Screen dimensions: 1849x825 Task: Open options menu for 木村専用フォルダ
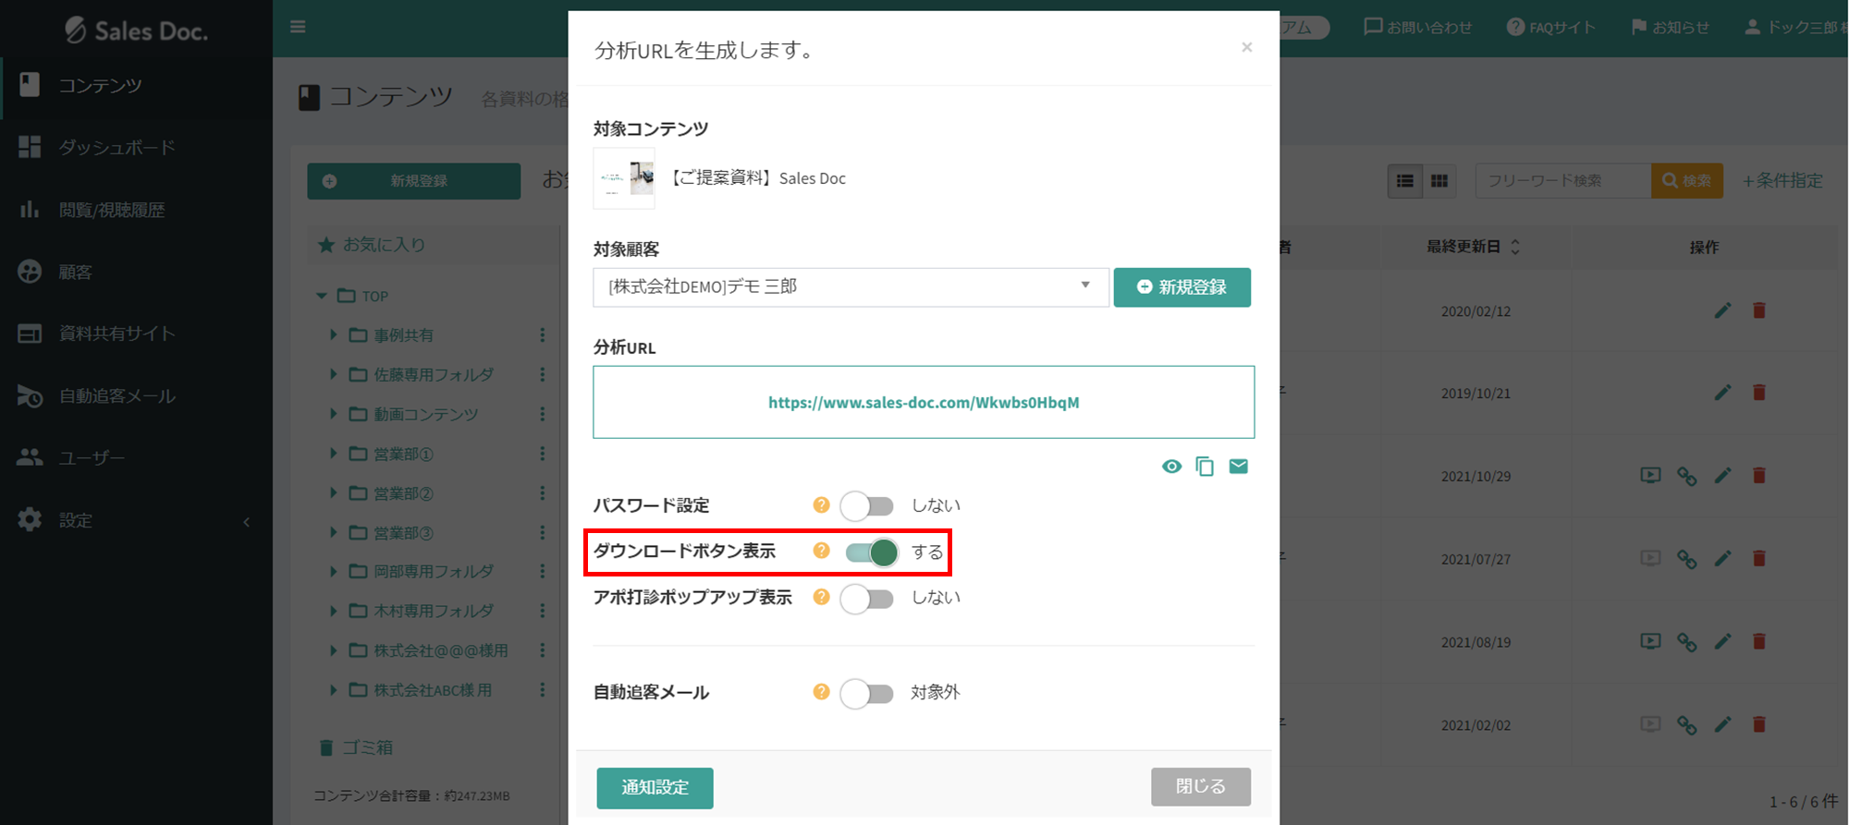(x=543, y=612)
